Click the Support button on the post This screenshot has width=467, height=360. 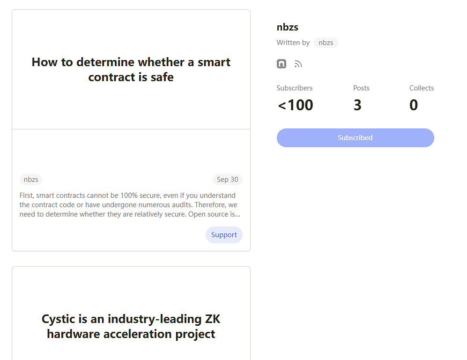pyautogui.click(x=224, y=235)
